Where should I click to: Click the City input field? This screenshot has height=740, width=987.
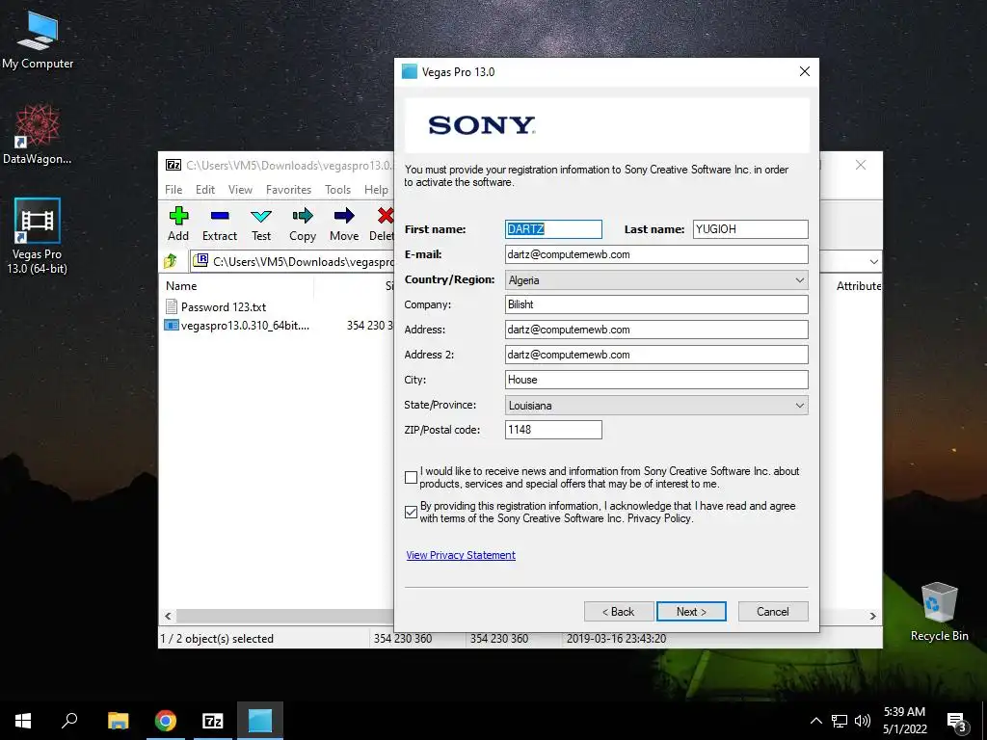(656, 380)
